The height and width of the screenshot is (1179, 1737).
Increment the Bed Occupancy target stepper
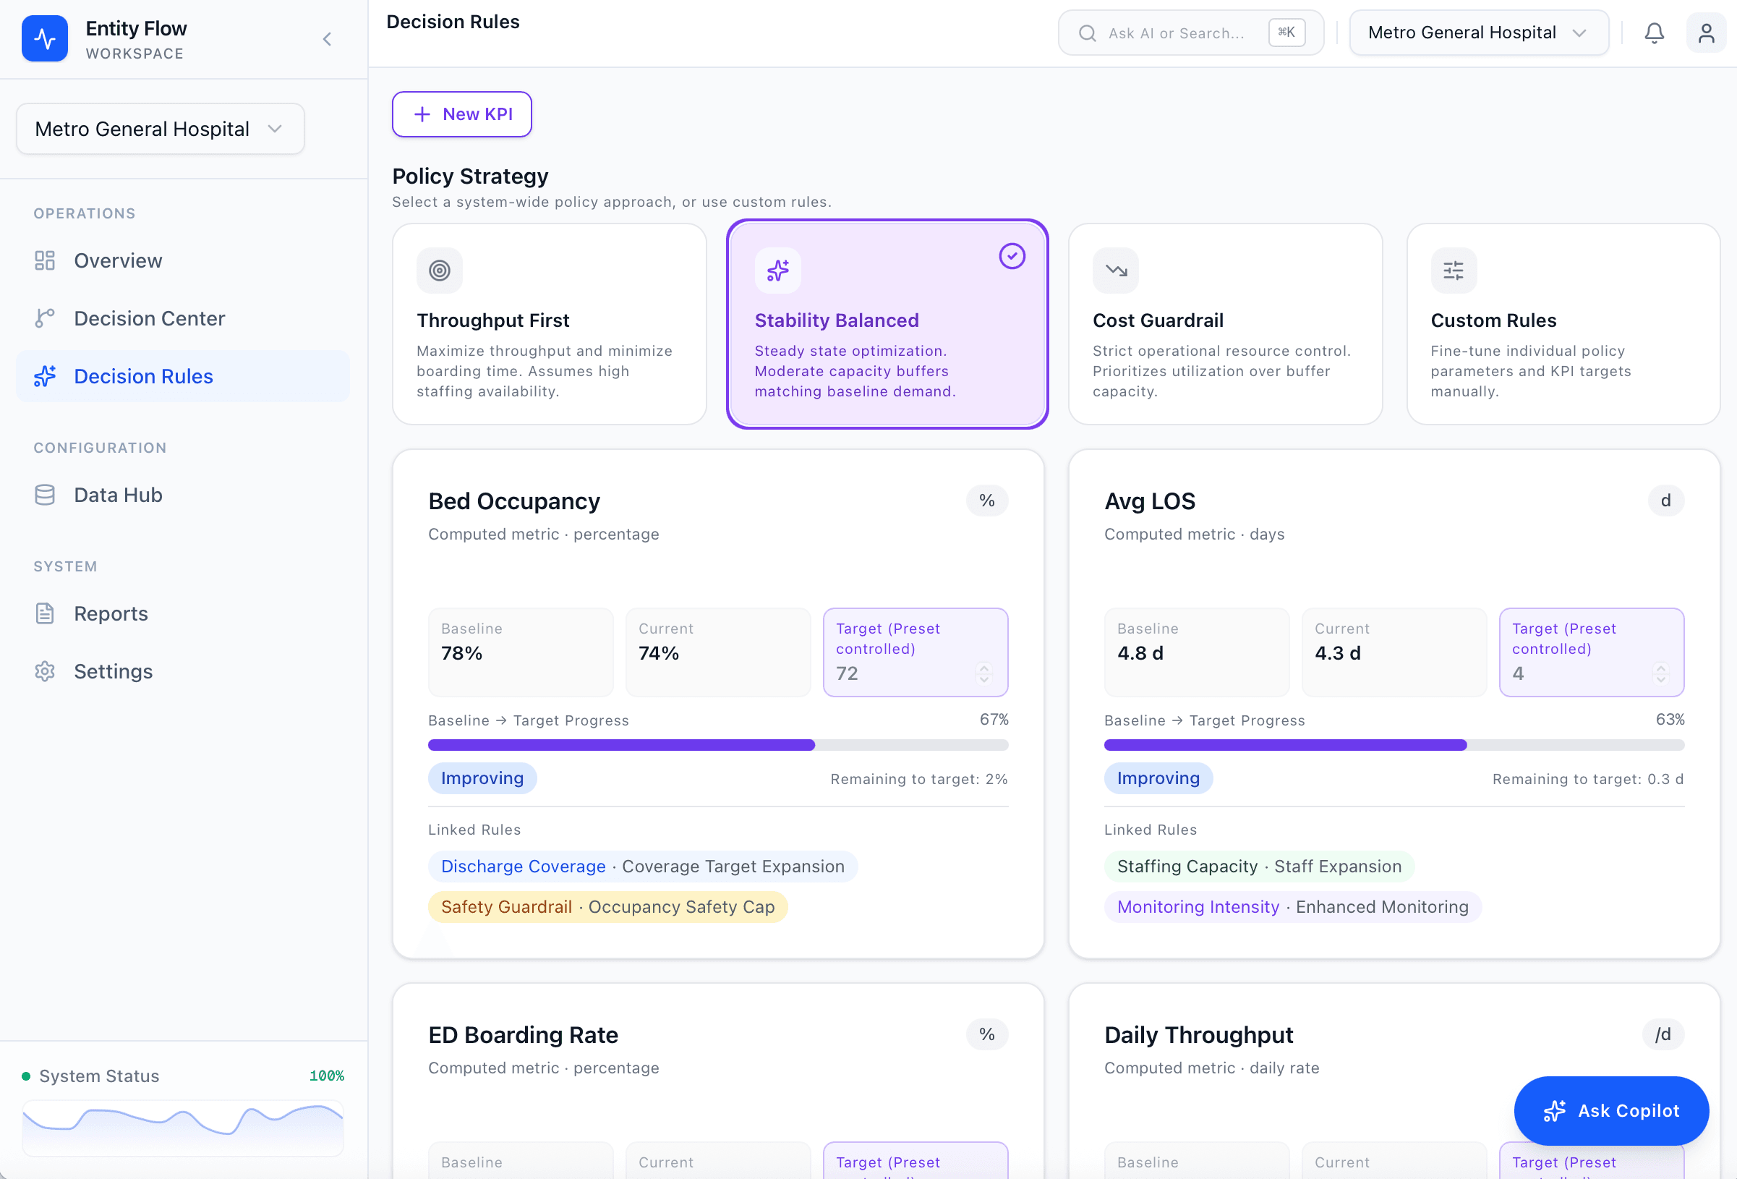click(x=985, y=668)
